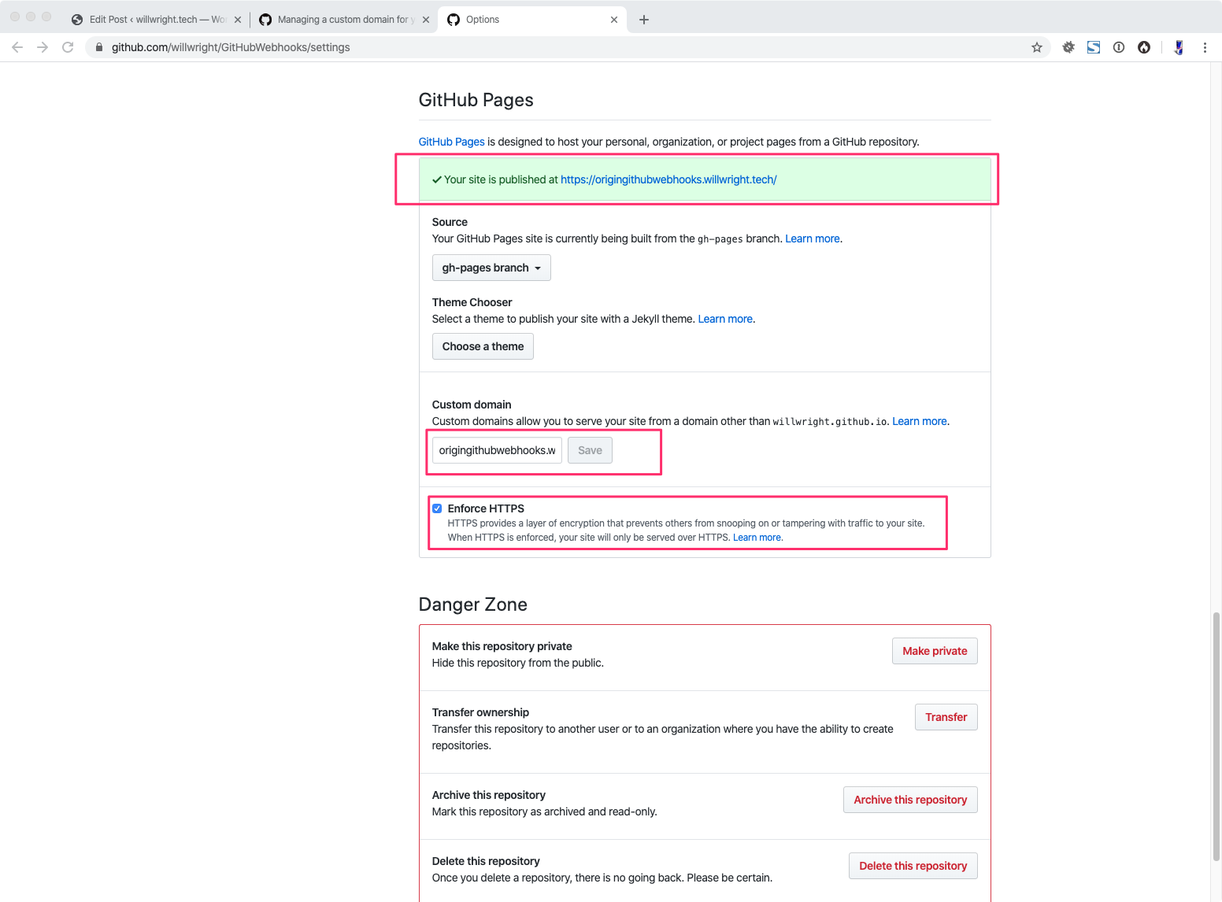The height and width of the screenshot is (902, 1222).
Task: Open the profile avatar in the toolbar
Action: 1179,47
